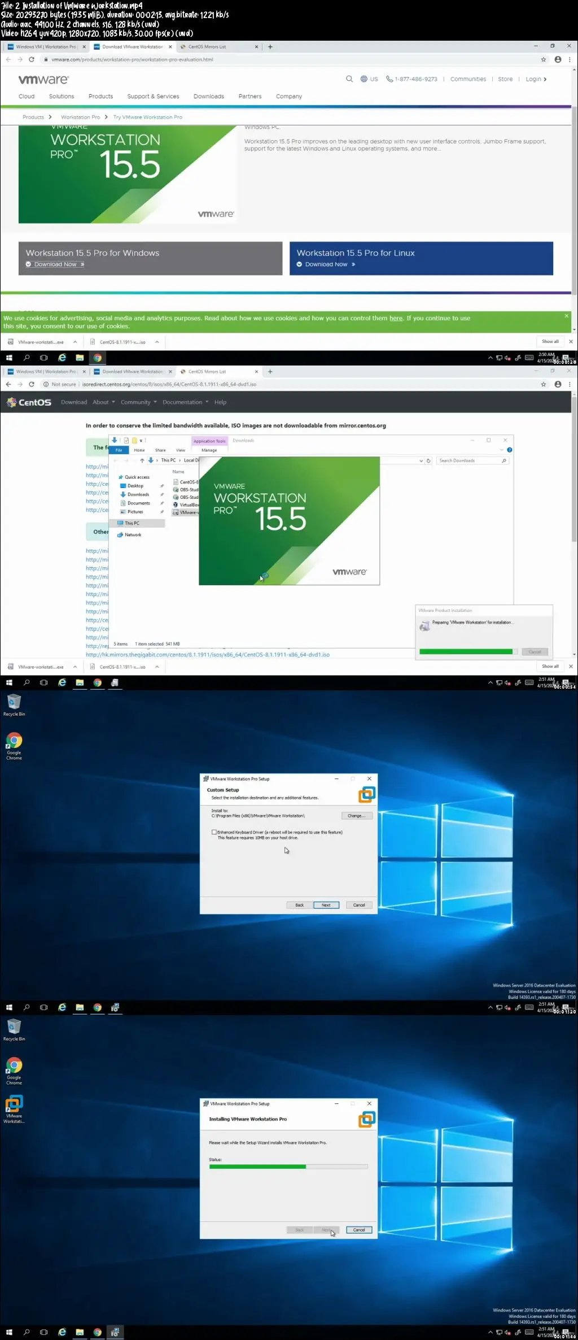Click the blue help icon in File Explorer ribbon
This screenshot has width=578, height=1340.
(x=509, y=450)
